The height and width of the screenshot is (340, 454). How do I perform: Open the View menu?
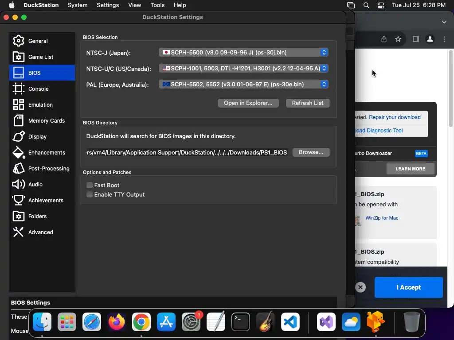[134, 5]
